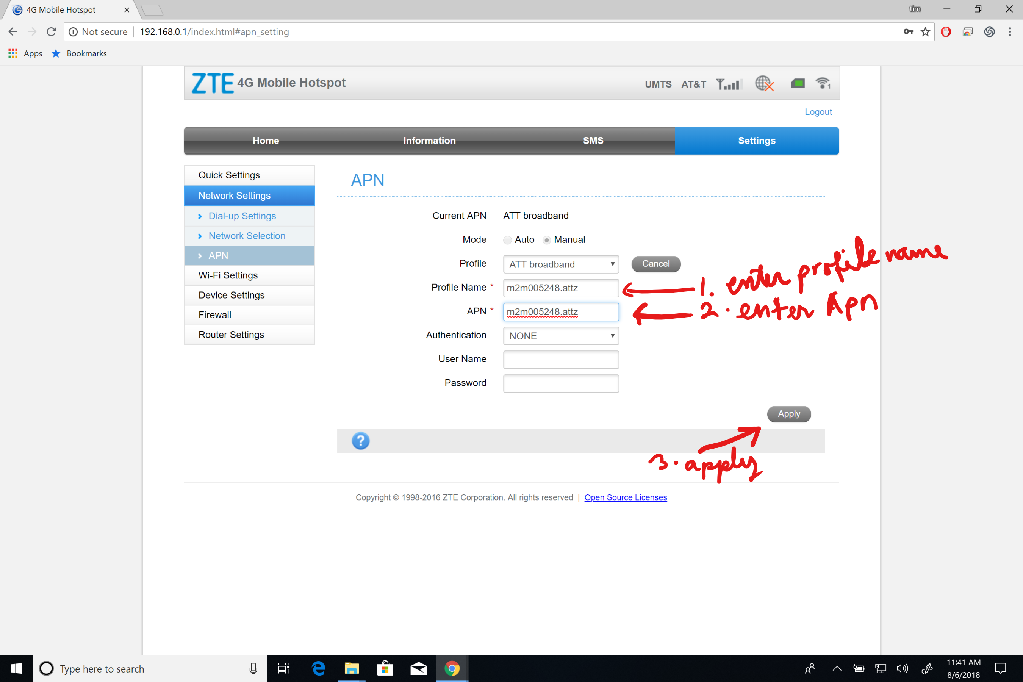Open the Home tab
The width and height of the screenshot is (1023, 682).
tap(266, 141)
